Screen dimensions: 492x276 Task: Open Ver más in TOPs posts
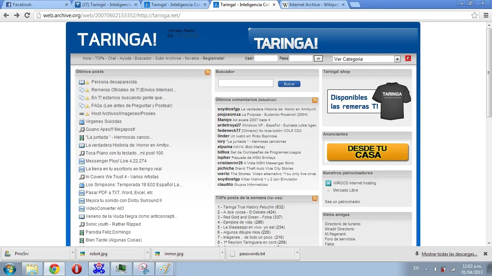click(275, 198)
